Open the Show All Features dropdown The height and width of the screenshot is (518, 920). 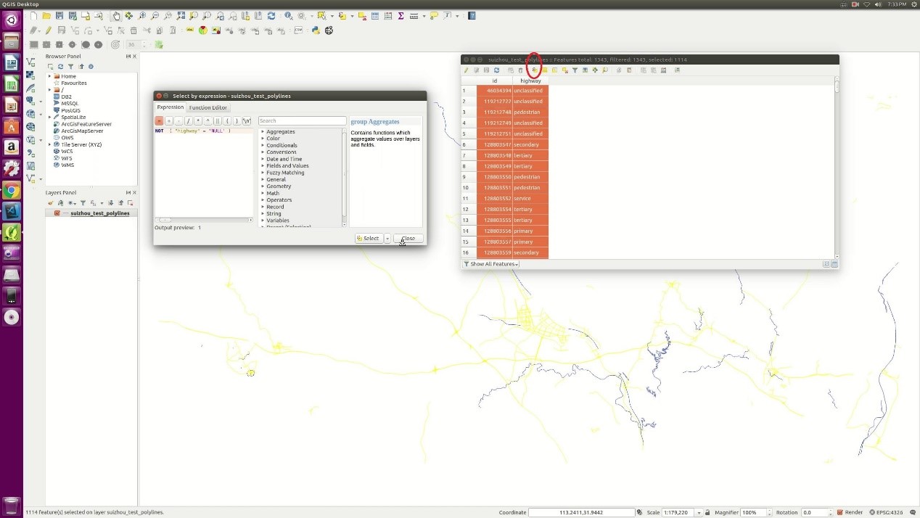point(491,264)
